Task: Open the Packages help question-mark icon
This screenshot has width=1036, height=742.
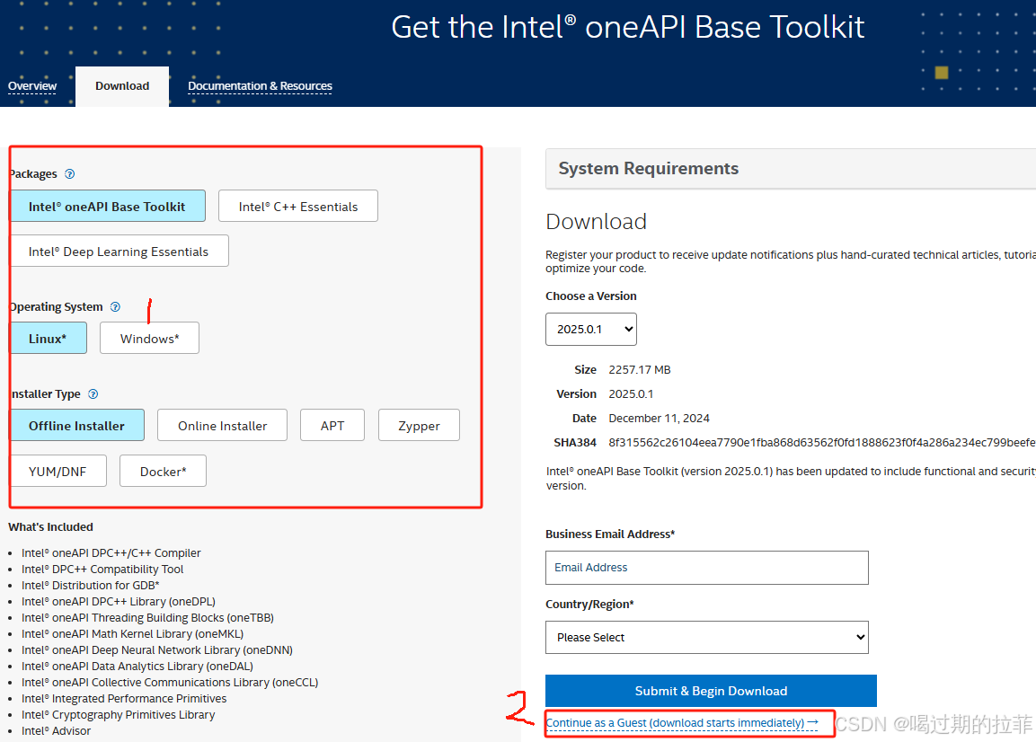Action: coord(69,173)
